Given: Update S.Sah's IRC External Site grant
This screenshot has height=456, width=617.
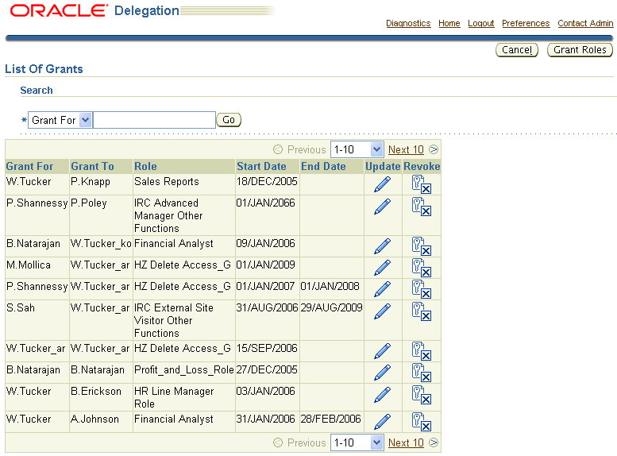Looking at the screenshot, I should pos(382,311).
